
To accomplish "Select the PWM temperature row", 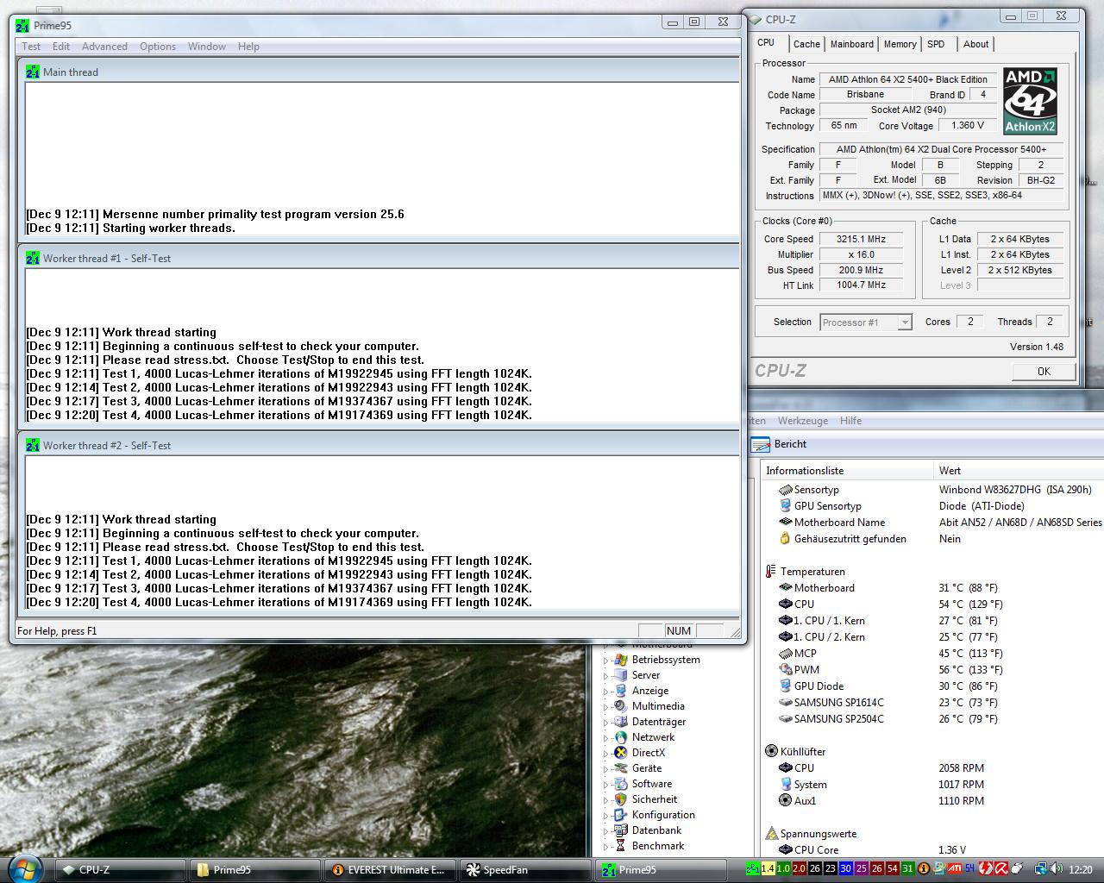I will (x=931, y=670).
